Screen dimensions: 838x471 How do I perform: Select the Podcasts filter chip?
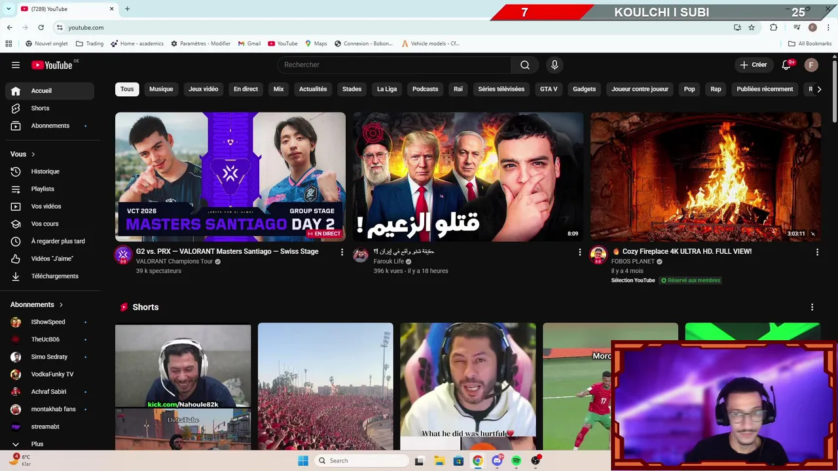[426, 89]
